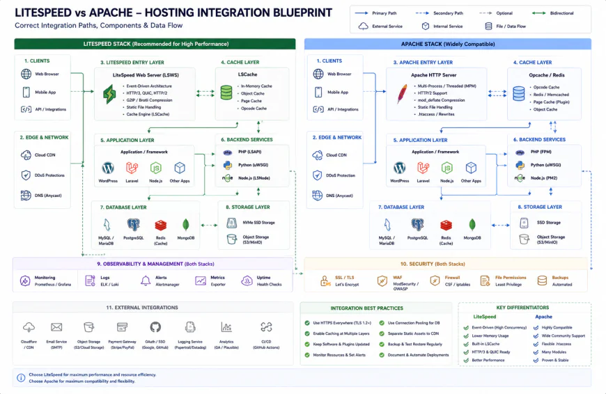The image size is (606, 394).
Task: Click the info icon in bottom note
Action: (22, 378)
